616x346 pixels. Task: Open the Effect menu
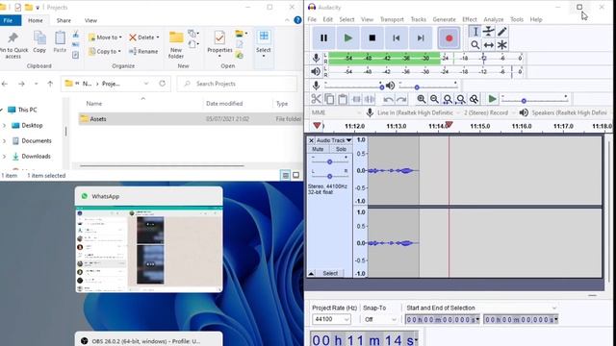click(x=470, y=19)
